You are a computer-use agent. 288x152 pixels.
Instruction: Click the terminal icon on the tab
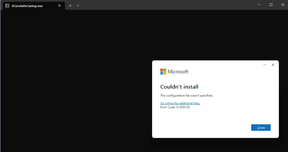pyautogui.click(x=7, y=6)
